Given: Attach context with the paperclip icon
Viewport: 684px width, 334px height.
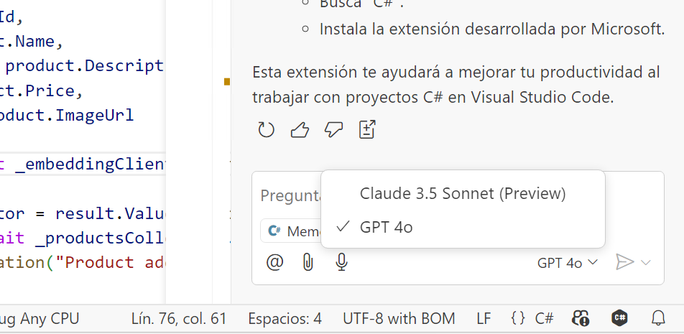Looking at the screenshot, I should 308,262.
